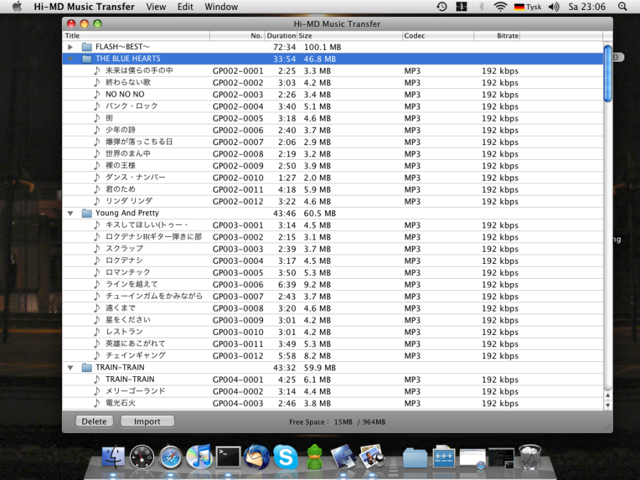Launch Safari from the dock
640x480 pixels.
170,457
